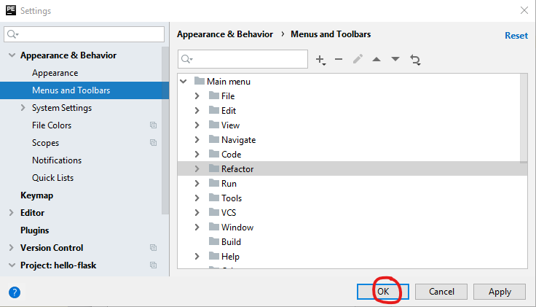
Task: Open the Keymap settings page
Action: click(36, 195)
